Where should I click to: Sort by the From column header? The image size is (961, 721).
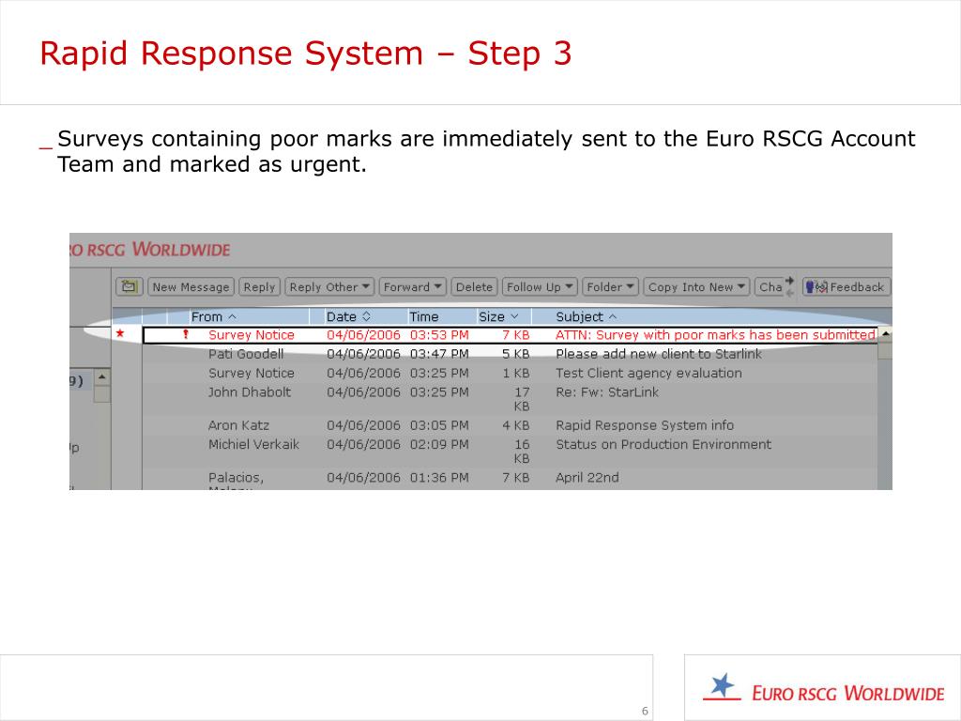[213, 317]
